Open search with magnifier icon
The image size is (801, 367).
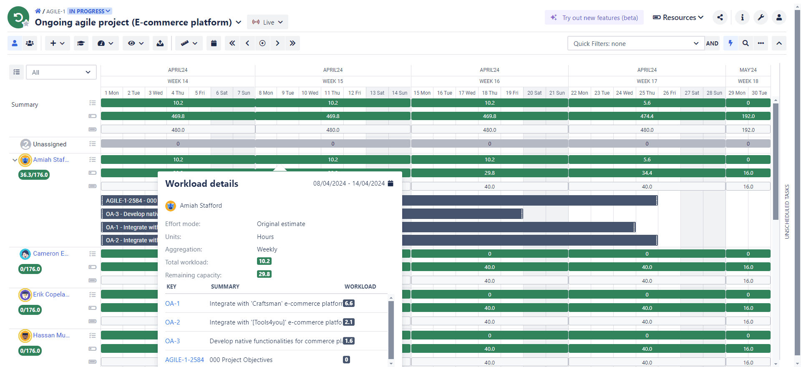tap(746, 43)
